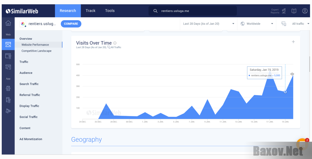
Task: Select Competitive Landscape in sidebar
Action: click(37, 51)
